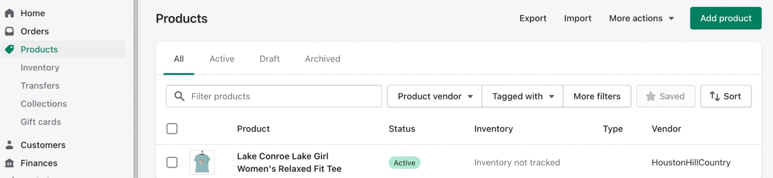Click the Customers person icon

point(10,145)
